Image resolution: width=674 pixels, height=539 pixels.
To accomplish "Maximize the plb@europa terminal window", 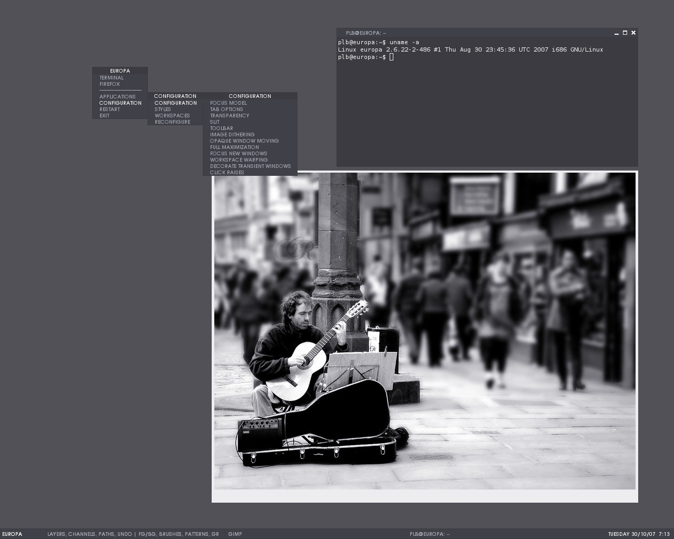I will click(x=625, y=33).
